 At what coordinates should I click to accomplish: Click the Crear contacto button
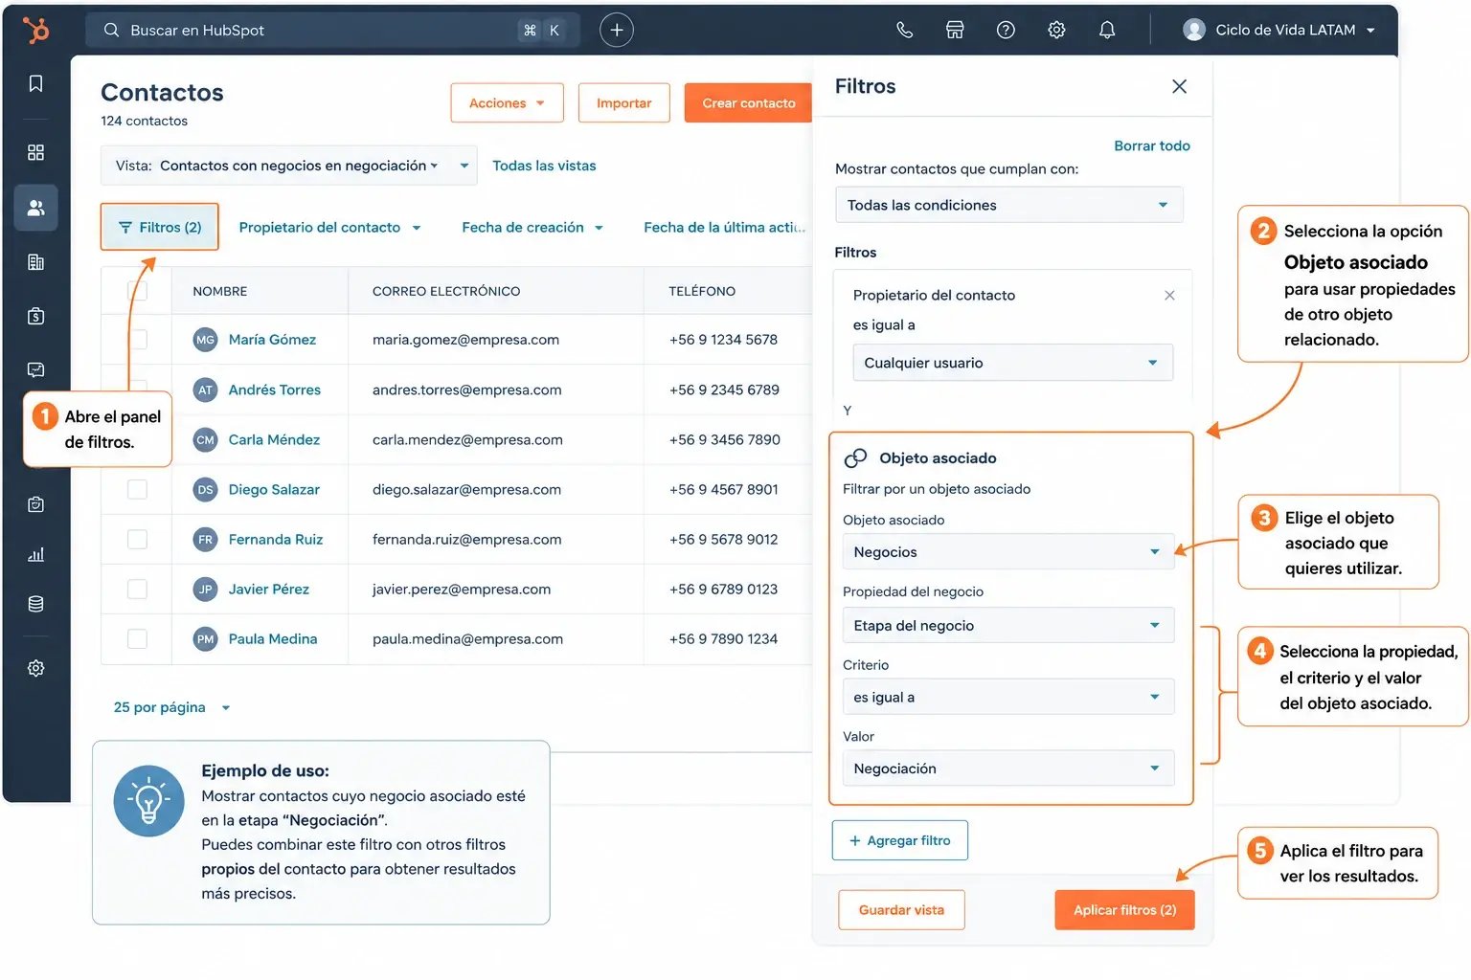click(748, 102)
